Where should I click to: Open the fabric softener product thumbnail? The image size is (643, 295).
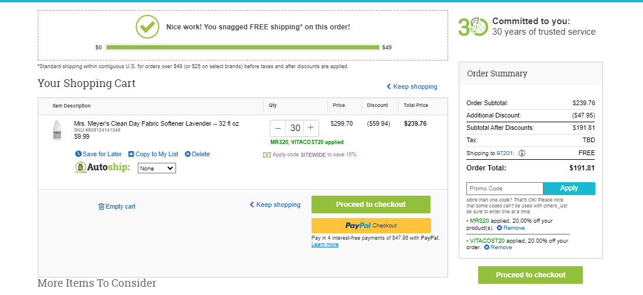(58, 130)
